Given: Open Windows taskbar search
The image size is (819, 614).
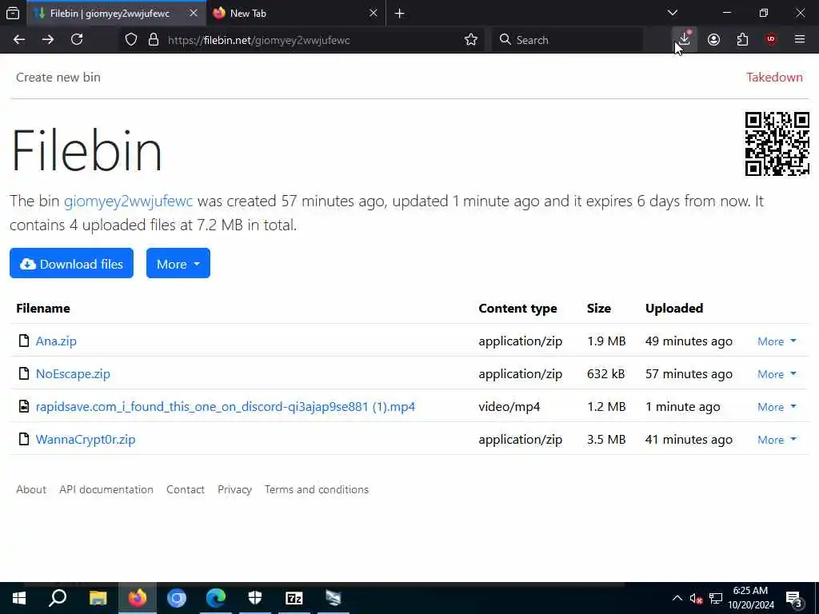Looking at the screenshot, I should 58,598.
